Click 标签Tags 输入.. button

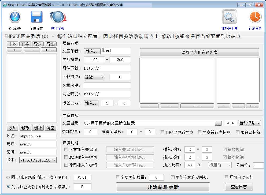(x=91, y=103)
